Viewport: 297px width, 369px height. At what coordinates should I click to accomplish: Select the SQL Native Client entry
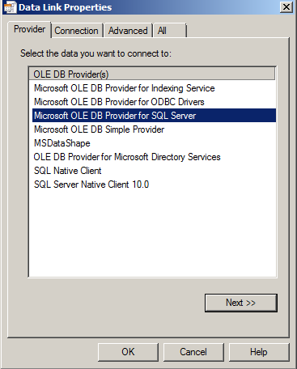(154, 171)
